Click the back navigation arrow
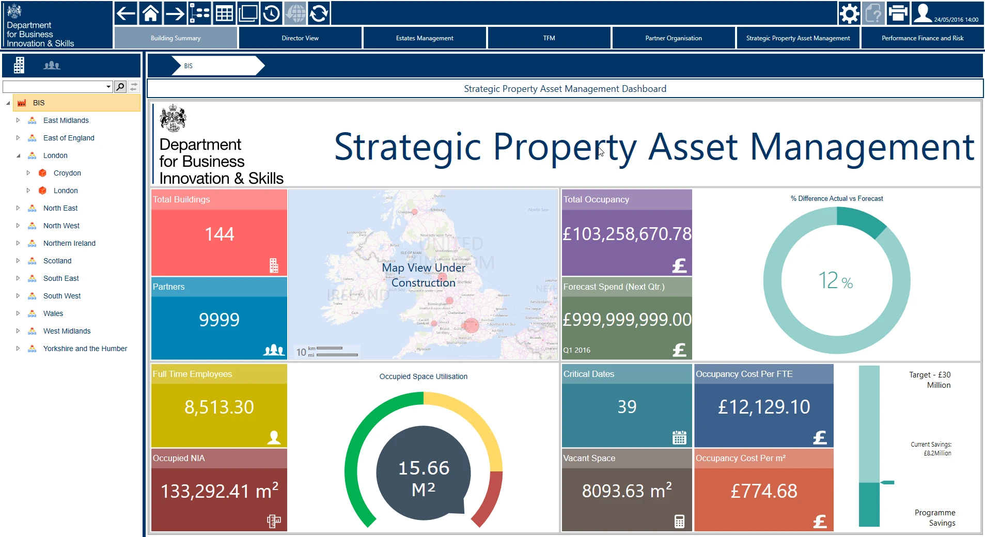 point(126,13)
